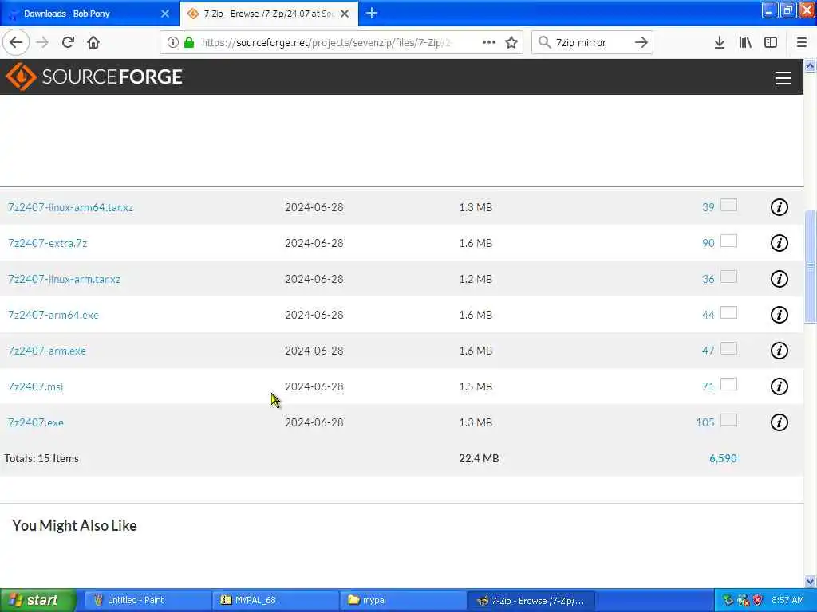View info for 7z2407.msi

pyautogui.click(x=779, y=386)
